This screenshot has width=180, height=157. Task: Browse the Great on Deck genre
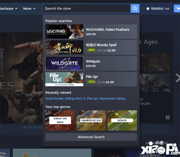(x=60, y=120)
